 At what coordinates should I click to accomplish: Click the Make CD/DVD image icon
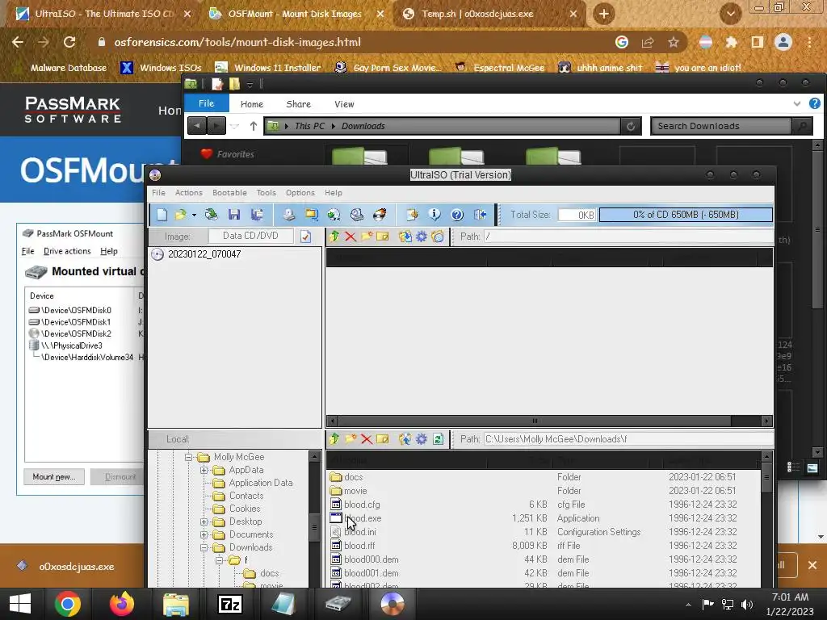[288, 215]
